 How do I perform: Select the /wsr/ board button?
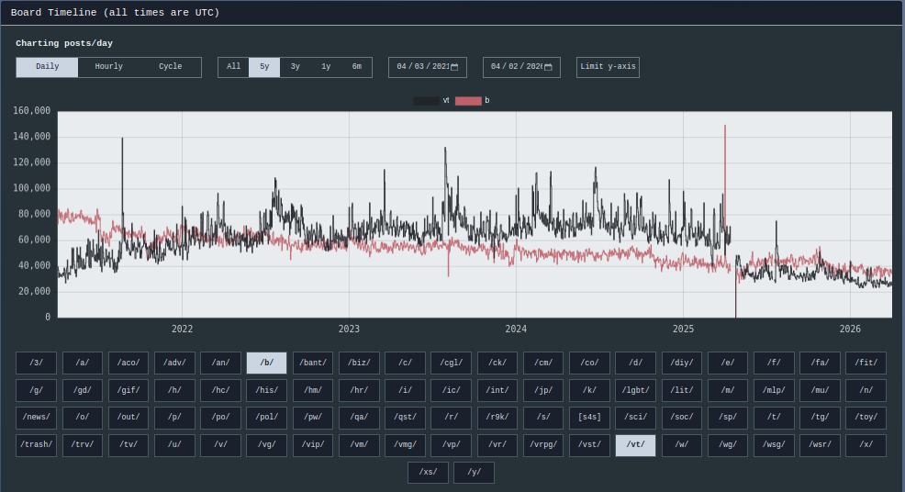[x=820, y=445]
